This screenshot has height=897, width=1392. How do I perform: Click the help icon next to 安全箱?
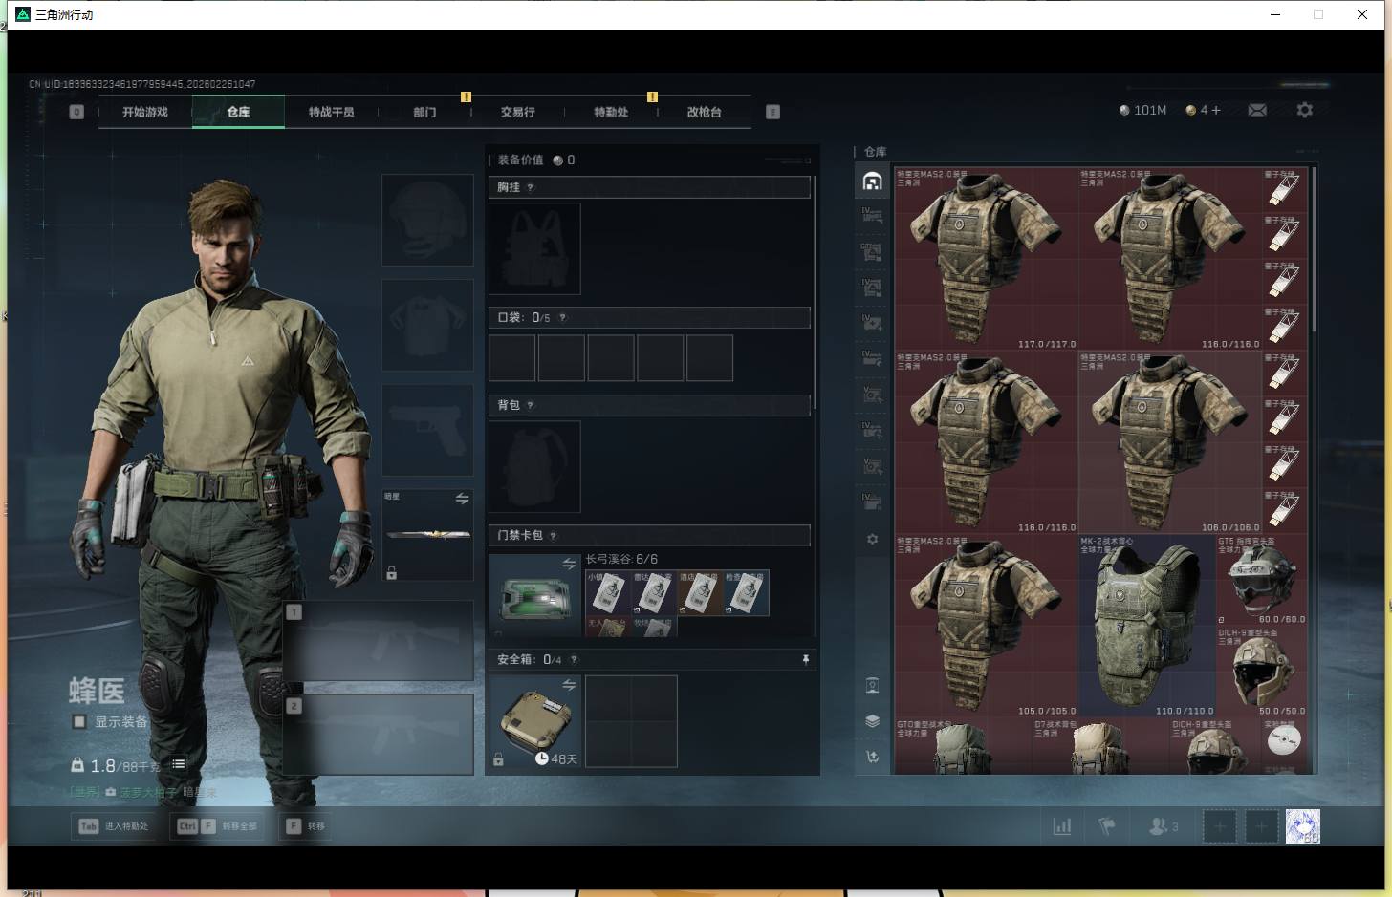574,659
